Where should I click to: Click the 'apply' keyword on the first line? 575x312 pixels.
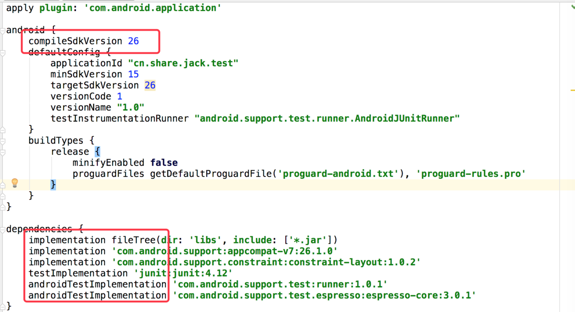20,8
